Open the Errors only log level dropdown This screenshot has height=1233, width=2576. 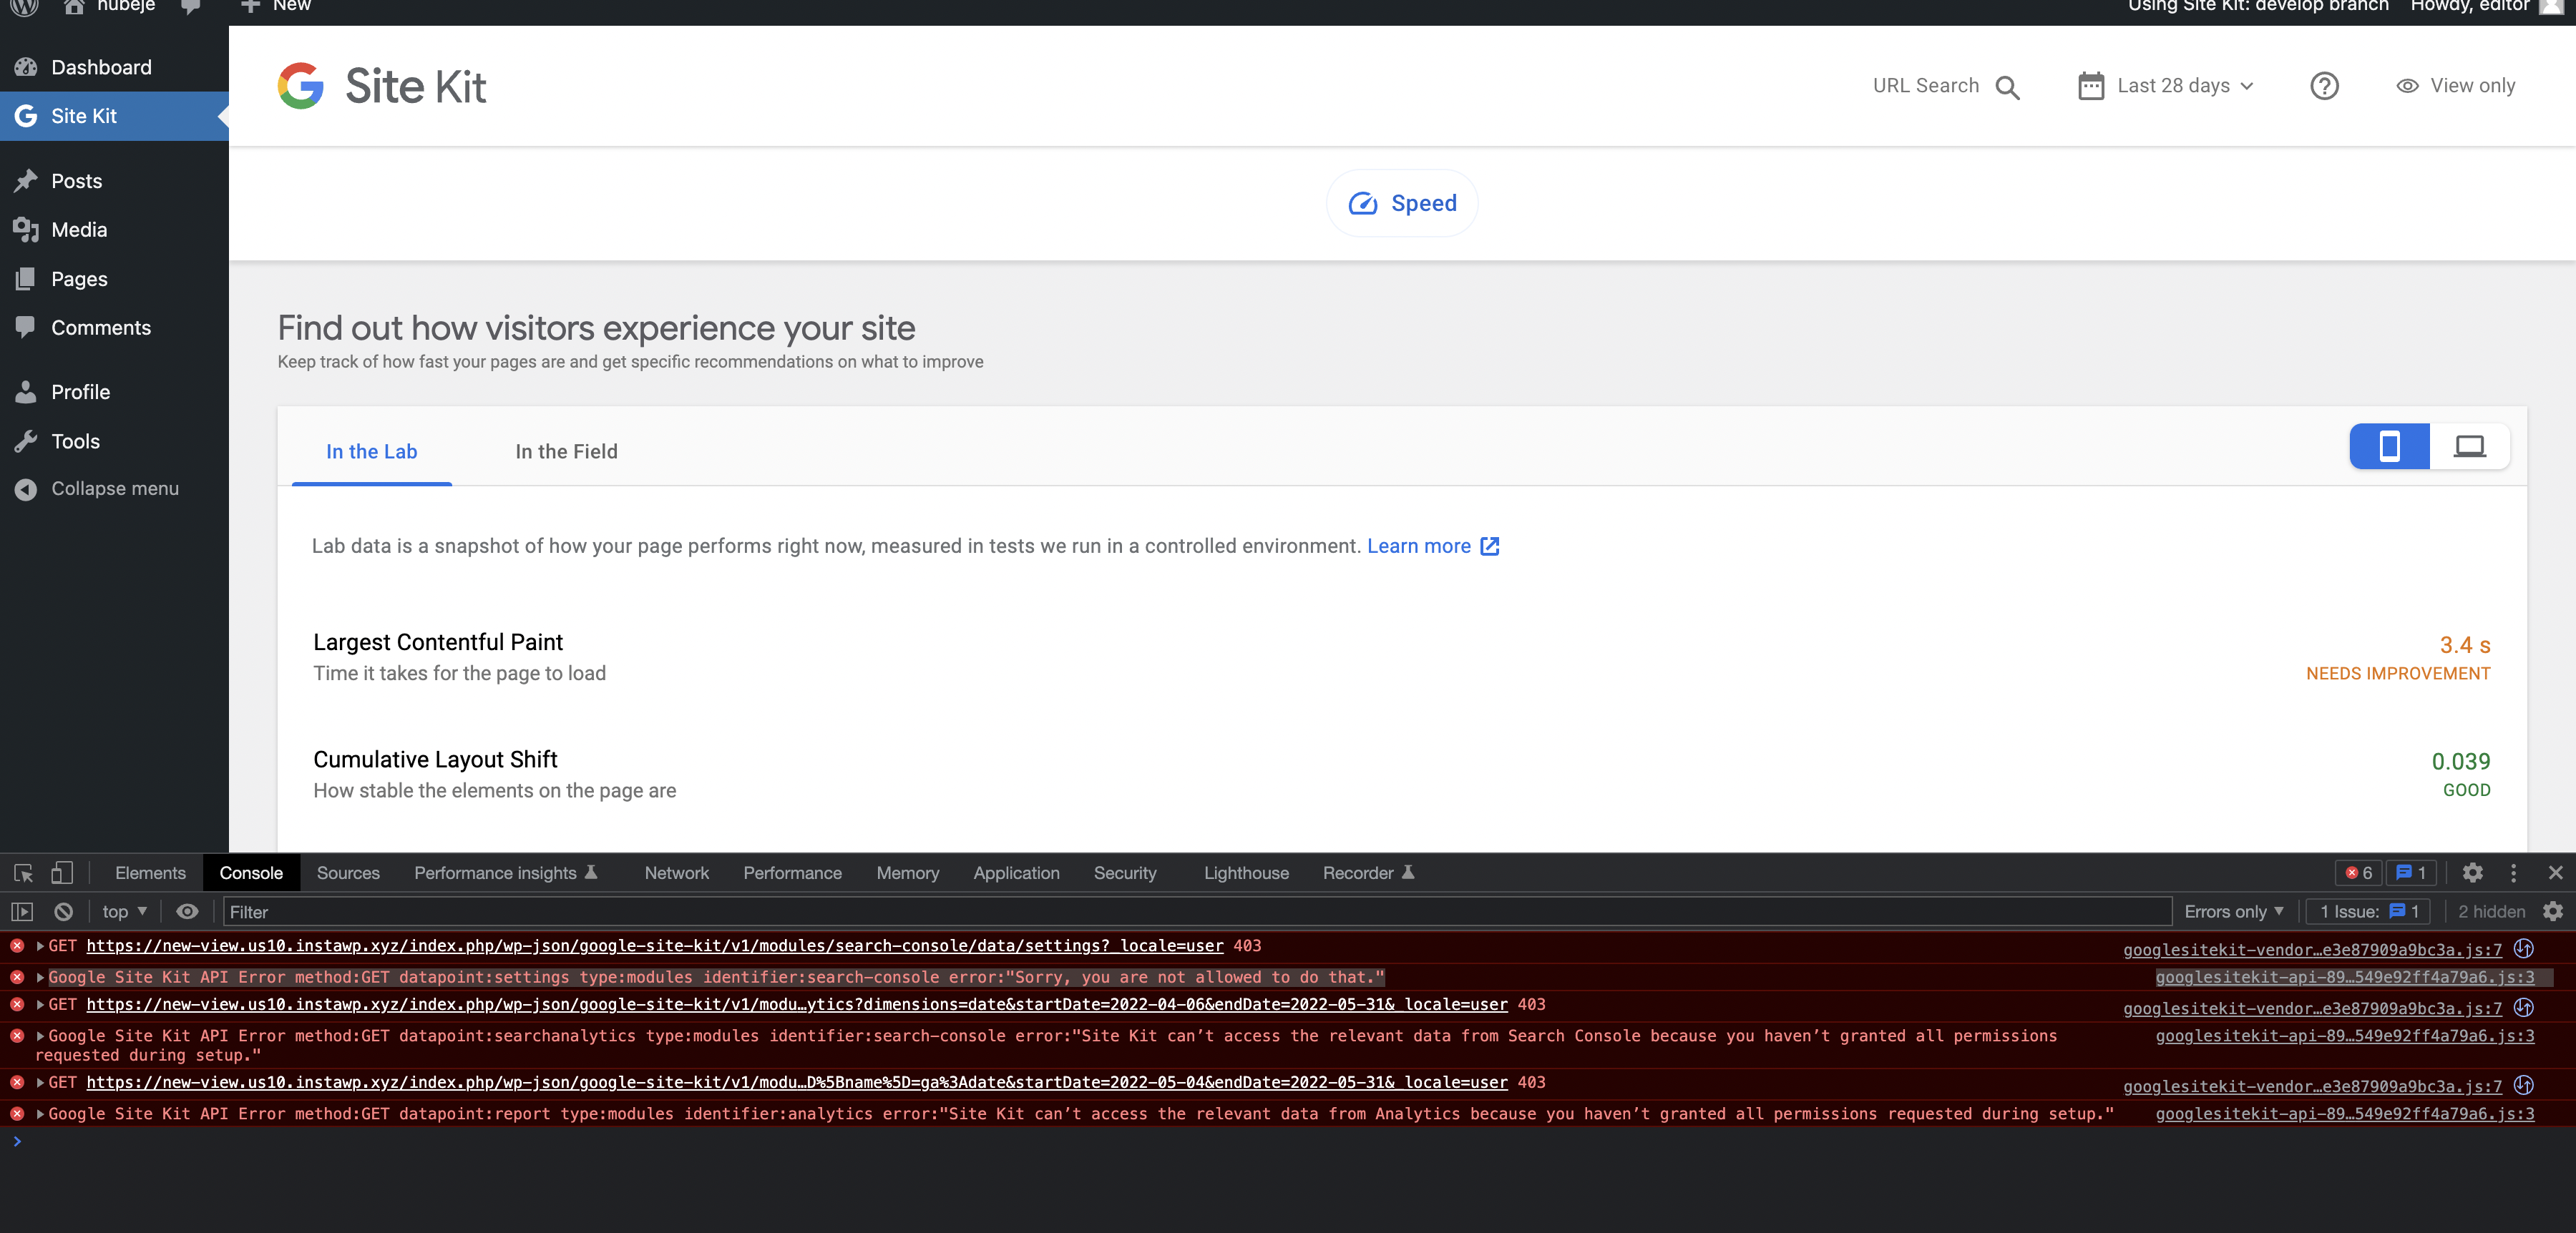coord(2232,911)
